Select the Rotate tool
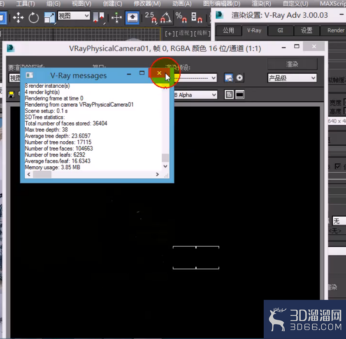This screenshot has width=346, height=339. point(34,18)
